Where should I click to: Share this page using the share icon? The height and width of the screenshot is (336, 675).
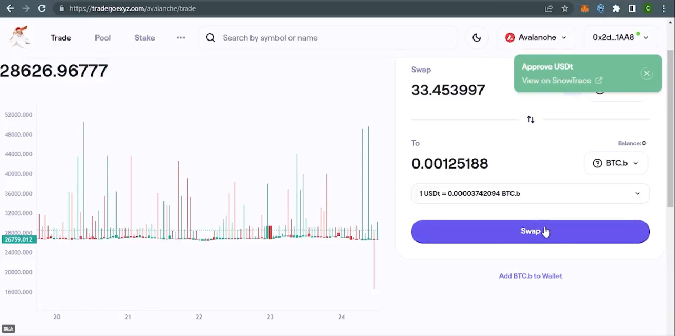click(x=549, y=8)
